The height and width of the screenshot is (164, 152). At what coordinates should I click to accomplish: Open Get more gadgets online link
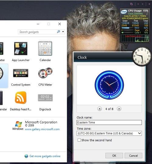click(45, 156)
